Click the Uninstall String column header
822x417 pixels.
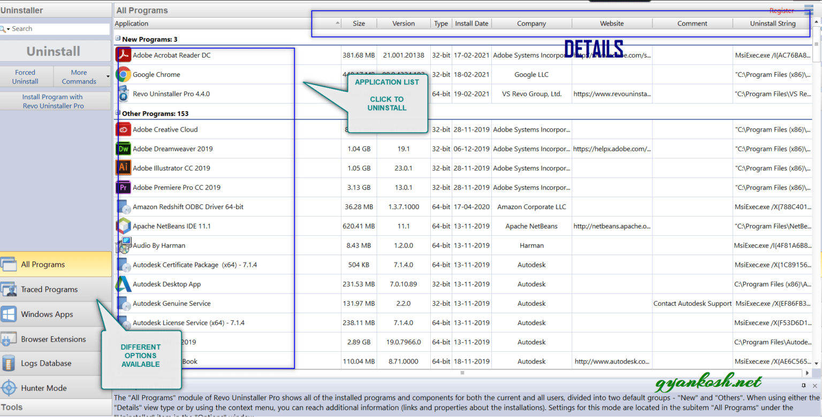(773, 23)
